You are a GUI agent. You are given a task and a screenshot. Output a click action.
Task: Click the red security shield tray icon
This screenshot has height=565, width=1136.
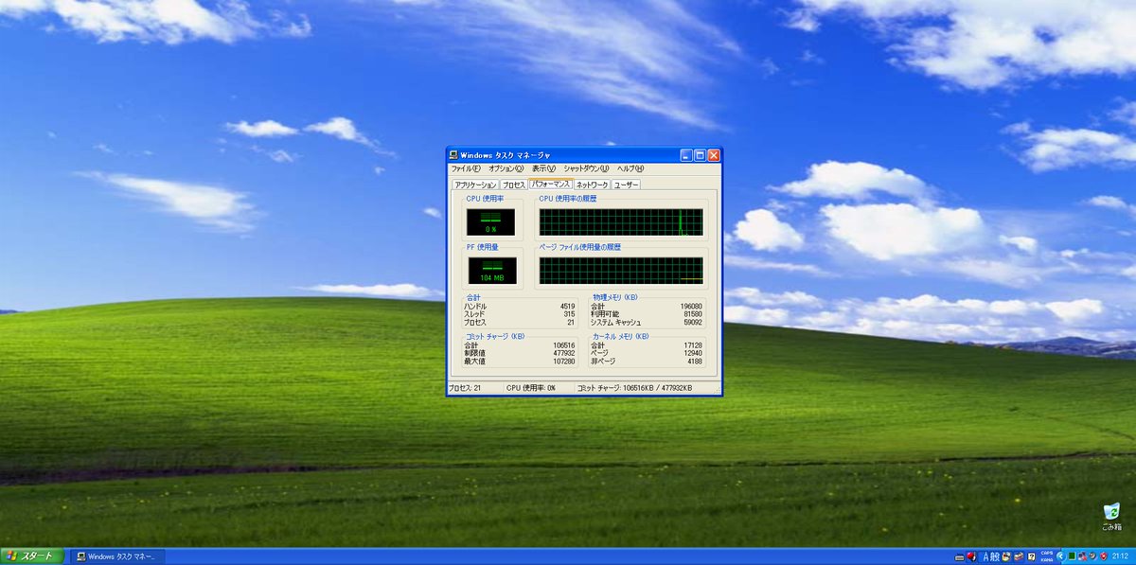point(1104,556)
